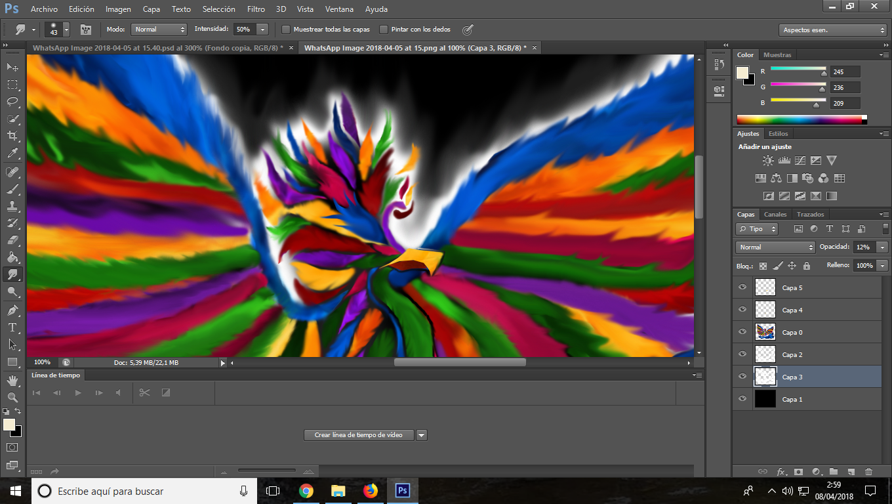Select the Paint Bucket tool
Screen dimensions: 892x504
tap(12, 257)
